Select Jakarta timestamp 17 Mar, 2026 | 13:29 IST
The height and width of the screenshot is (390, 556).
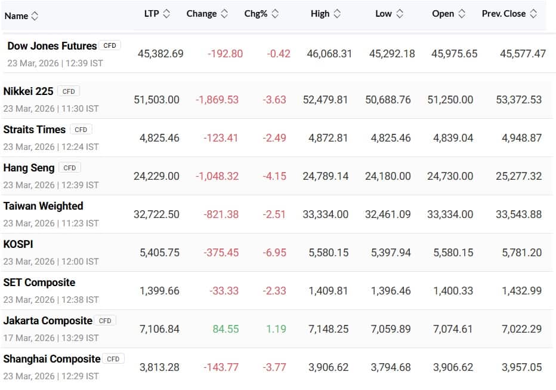pos(51,338)
